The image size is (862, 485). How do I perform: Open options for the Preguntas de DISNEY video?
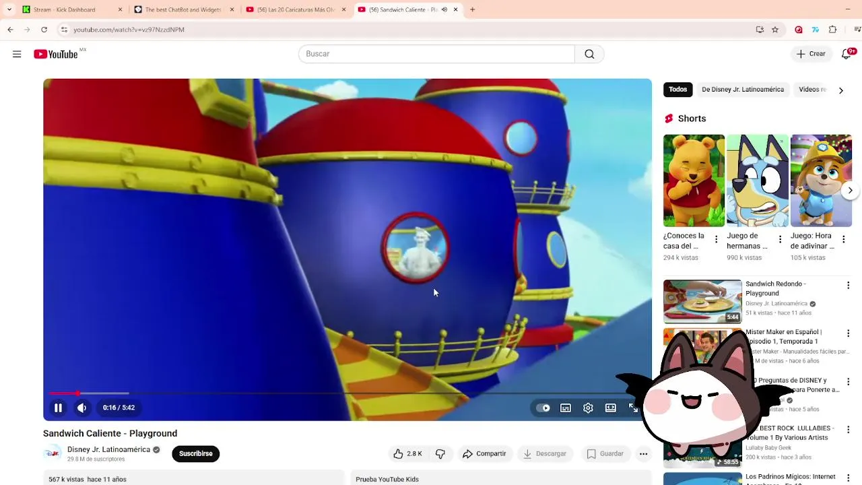848,381
